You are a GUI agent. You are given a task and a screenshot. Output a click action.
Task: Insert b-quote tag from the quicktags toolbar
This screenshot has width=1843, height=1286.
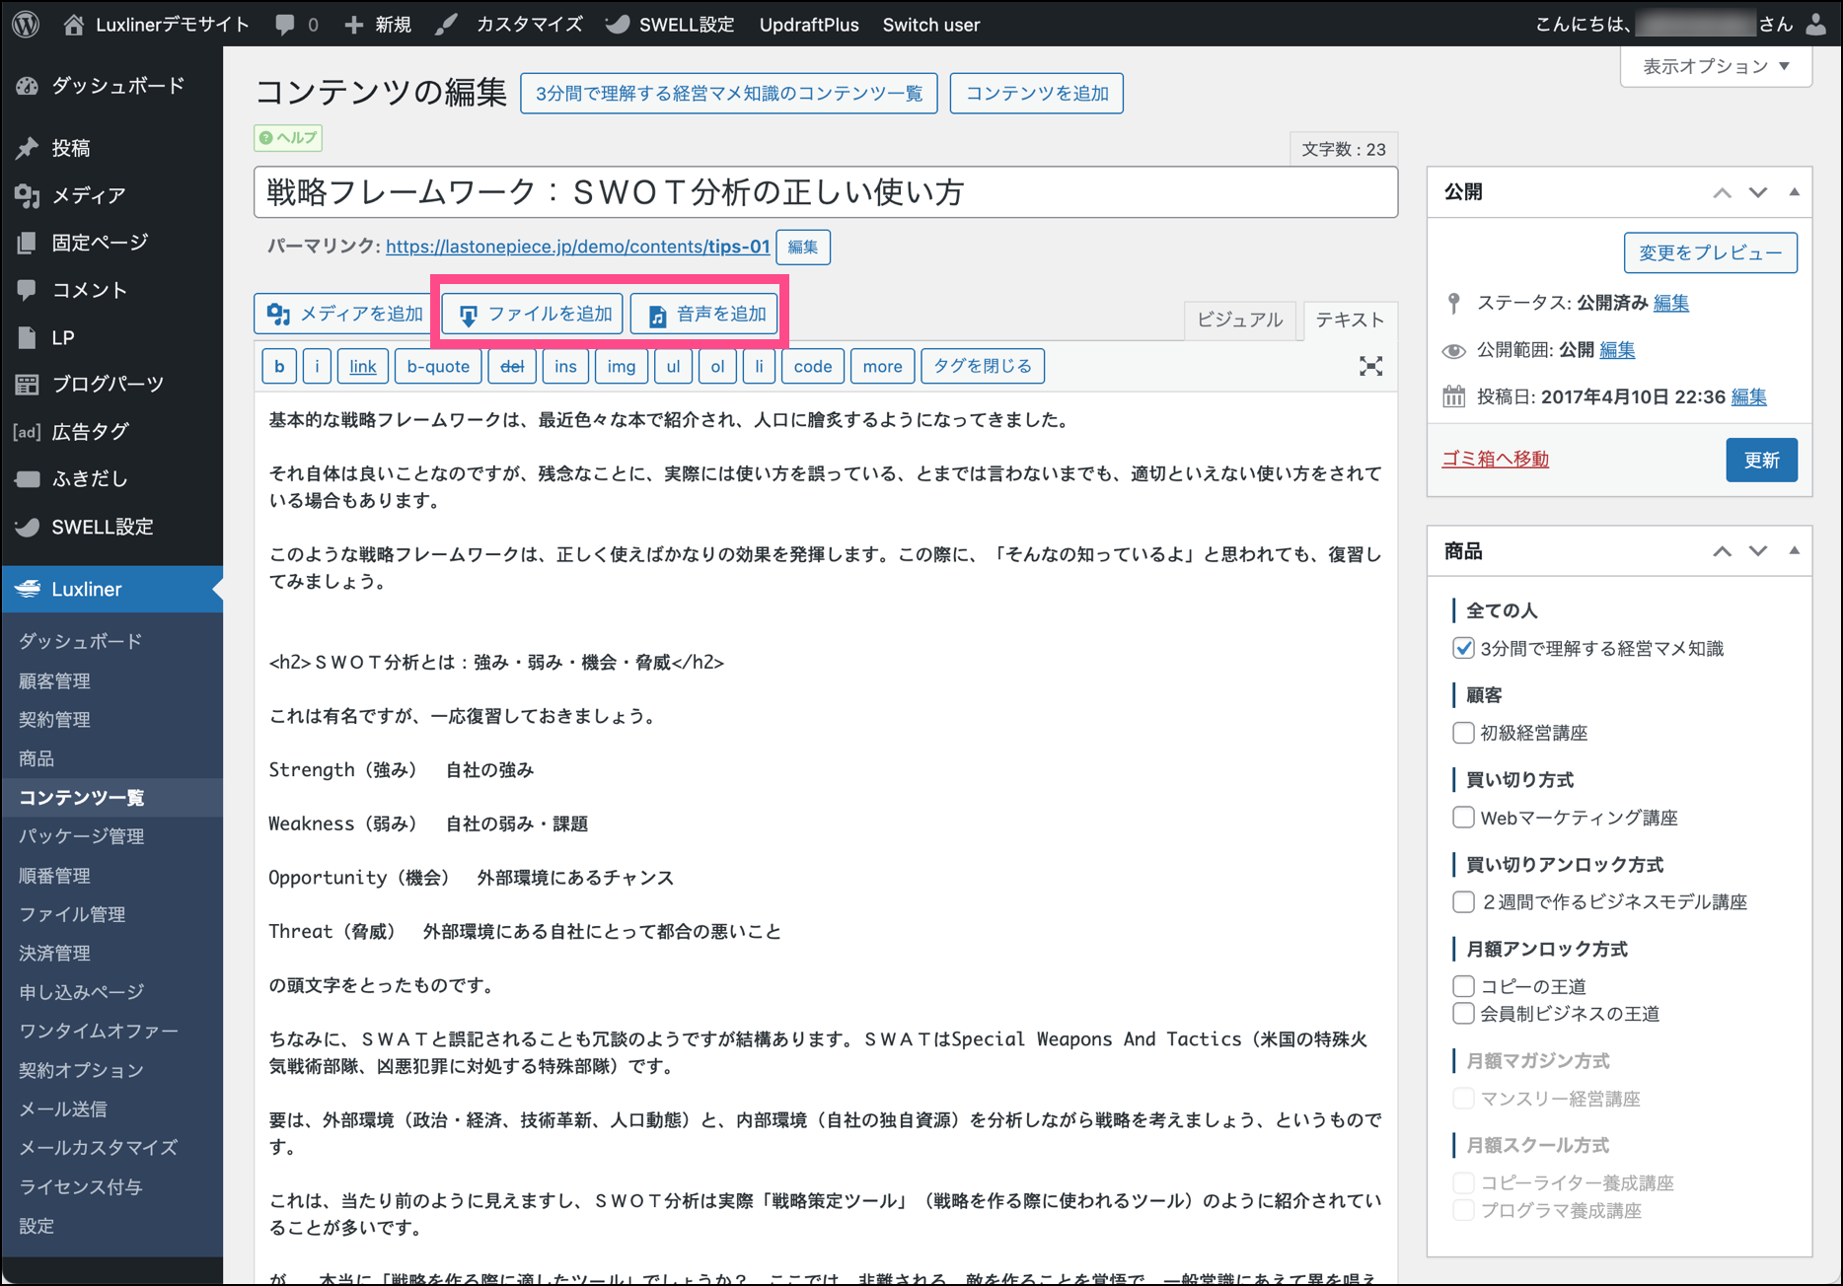pos(438,367)
